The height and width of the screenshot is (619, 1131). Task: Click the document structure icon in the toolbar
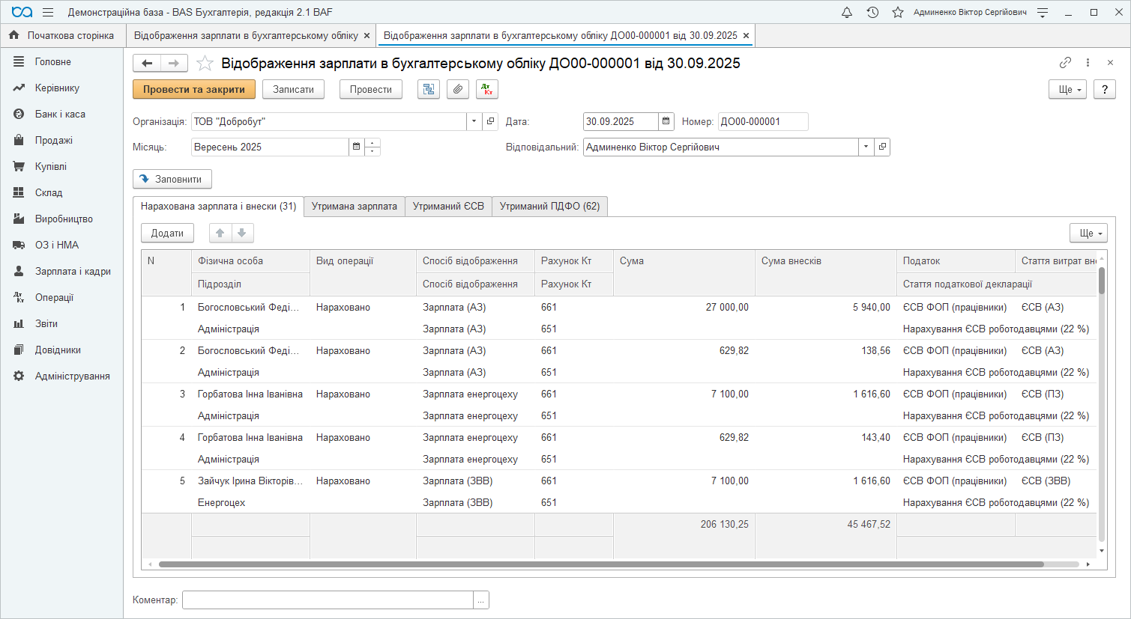(429, 89)
